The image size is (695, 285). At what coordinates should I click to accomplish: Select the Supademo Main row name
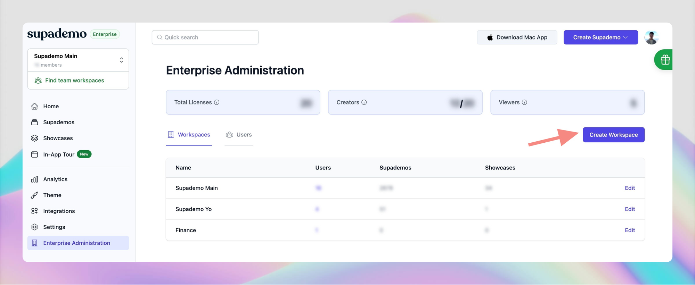coord(197,188)
